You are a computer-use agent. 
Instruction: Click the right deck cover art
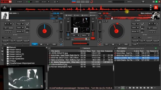(156, 15)
